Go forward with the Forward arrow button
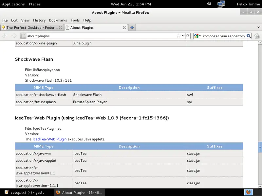Image resolution: width=262 pixels, height=196 pixels. (14, 36)
